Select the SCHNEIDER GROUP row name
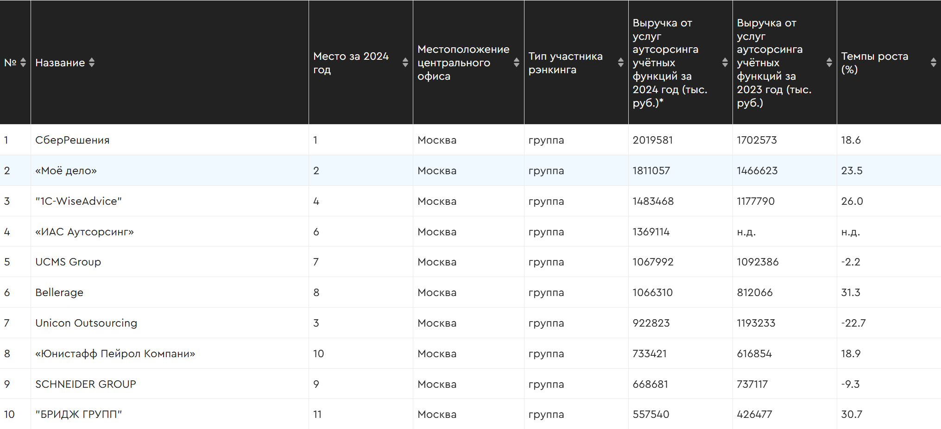This screenshot has height=429, width=941. coord(86,384)
